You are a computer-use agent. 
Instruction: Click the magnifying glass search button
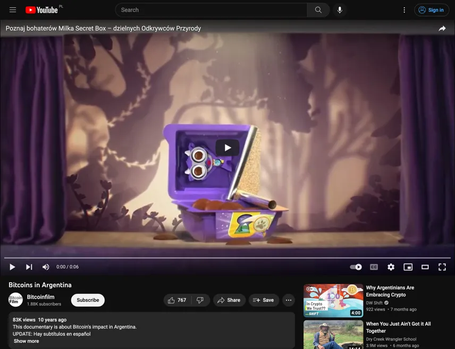[x=318, y=10]
